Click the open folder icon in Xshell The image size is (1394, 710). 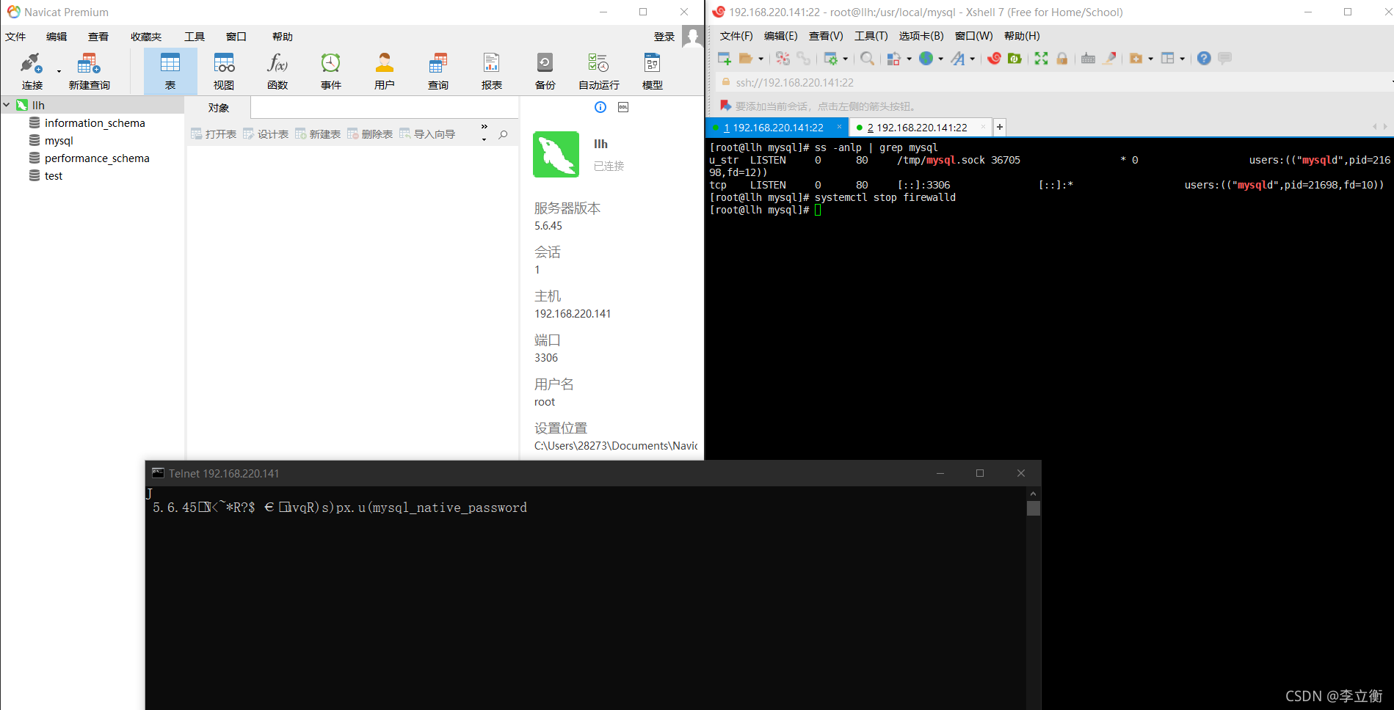746,59
